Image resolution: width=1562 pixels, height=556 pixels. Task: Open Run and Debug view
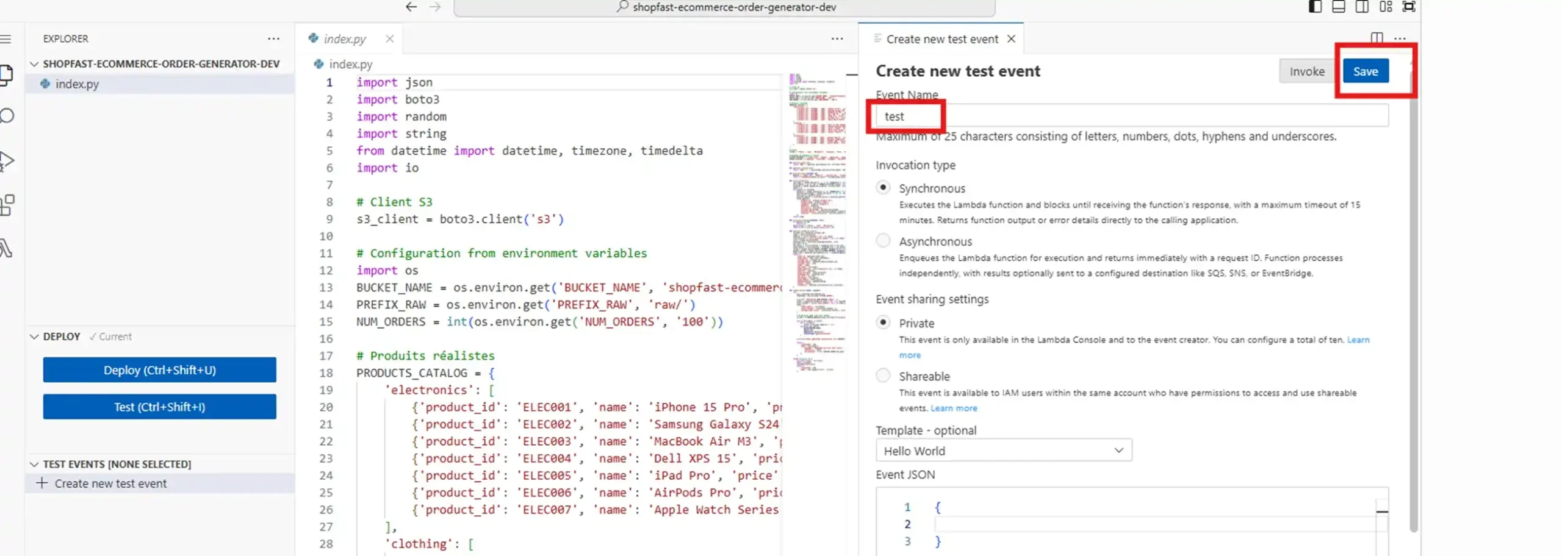tap(7, 161)
